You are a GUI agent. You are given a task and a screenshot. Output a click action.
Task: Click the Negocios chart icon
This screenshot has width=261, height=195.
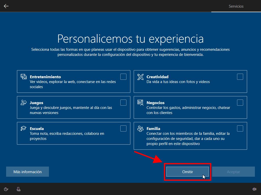click(x=140, y=103)
